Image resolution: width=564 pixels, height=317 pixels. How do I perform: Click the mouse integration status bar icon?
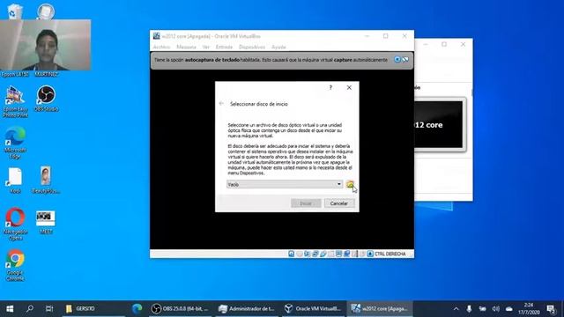coord(362,254)
